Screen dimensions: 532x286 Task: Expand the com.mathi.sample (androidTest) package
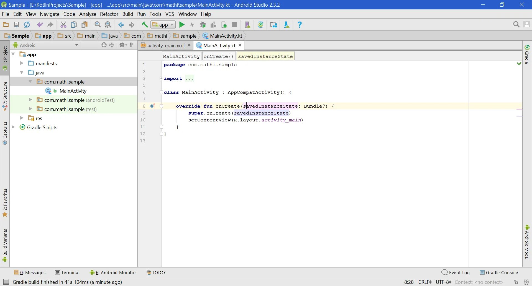30,100
